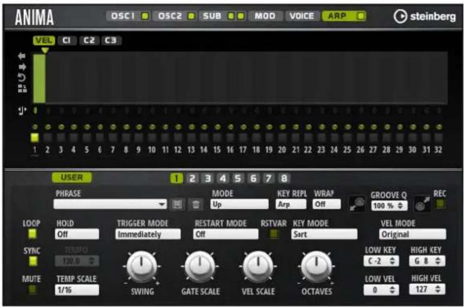This screenshot has height=307, width=464.
Task: Click the lit step 1 square
Action: click(x=35, y=138)
